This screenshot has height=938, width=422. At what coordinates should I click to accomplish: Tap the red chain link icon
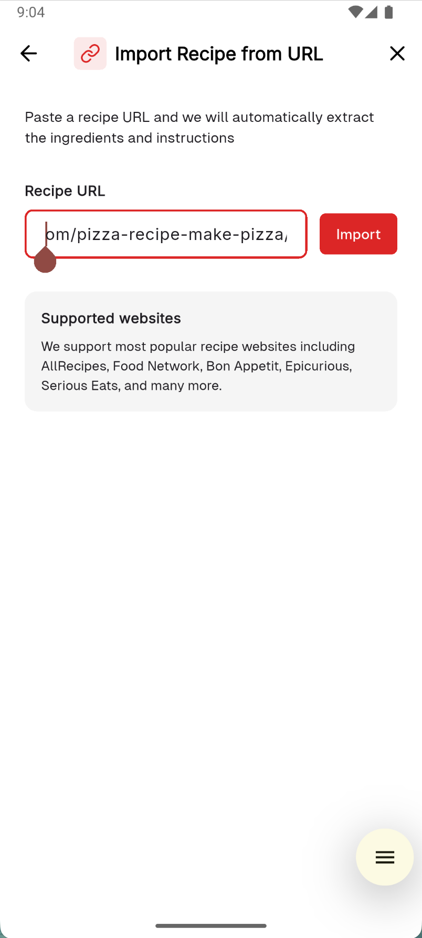pos(90,54)
